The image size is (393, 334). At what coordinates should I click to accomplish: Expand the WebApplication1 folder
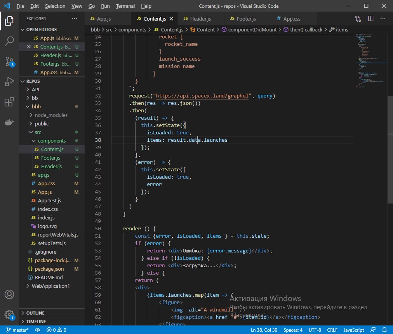coord(50,286)
